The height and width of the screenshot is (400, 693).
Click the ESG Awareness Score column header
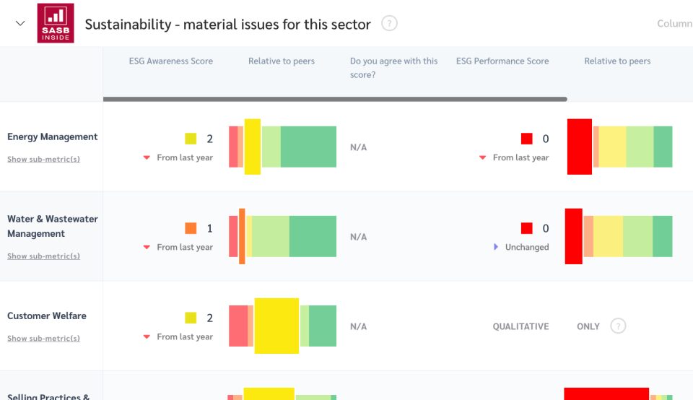[170, 61]
